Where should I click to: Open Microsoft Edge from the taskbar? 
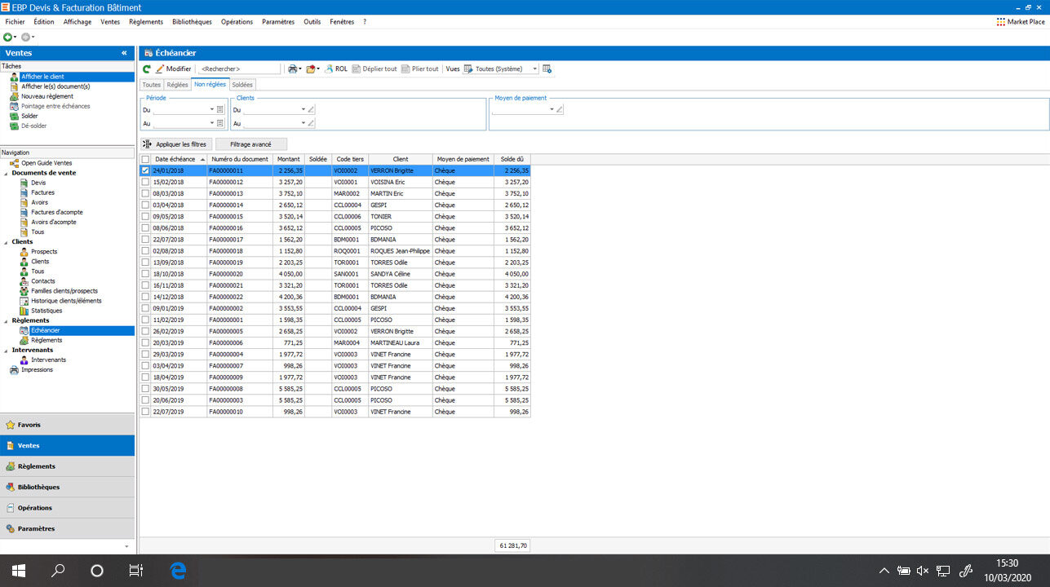click(x=177, y=571)
